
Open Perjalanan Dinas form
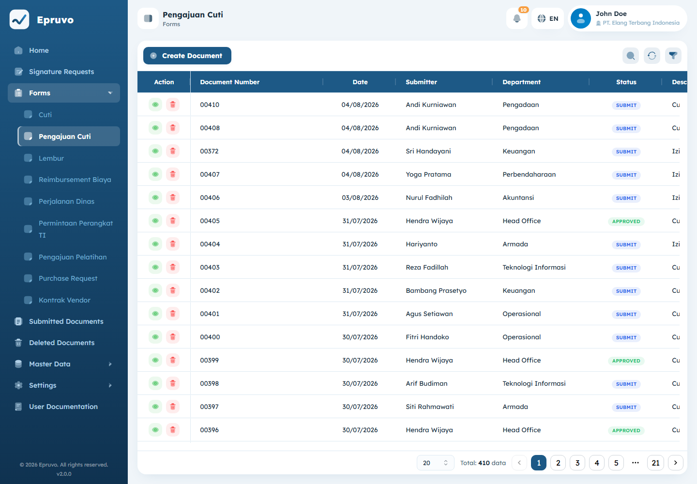coord(69,201)
